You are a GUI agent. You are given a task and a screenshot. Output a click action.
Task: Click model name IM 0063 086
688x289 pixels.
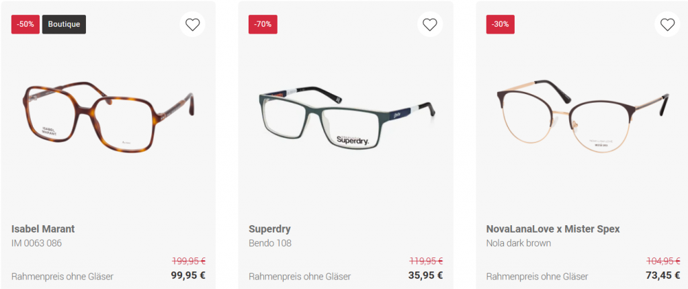click(x=36, y=243)
